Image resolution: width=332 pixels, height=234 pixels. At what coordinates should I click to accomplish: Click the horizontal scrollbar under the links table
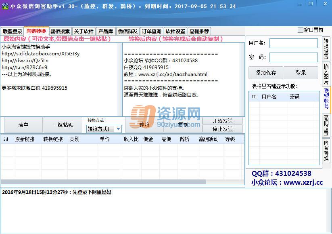103,182
